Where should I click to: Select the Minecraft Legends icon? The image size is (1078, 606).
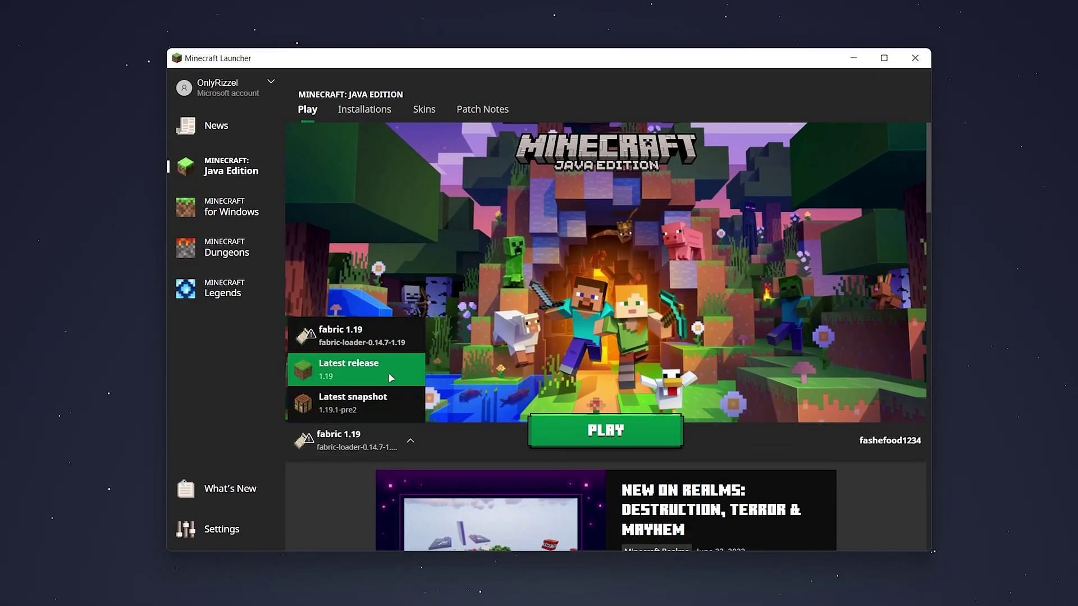pos(185,287)
